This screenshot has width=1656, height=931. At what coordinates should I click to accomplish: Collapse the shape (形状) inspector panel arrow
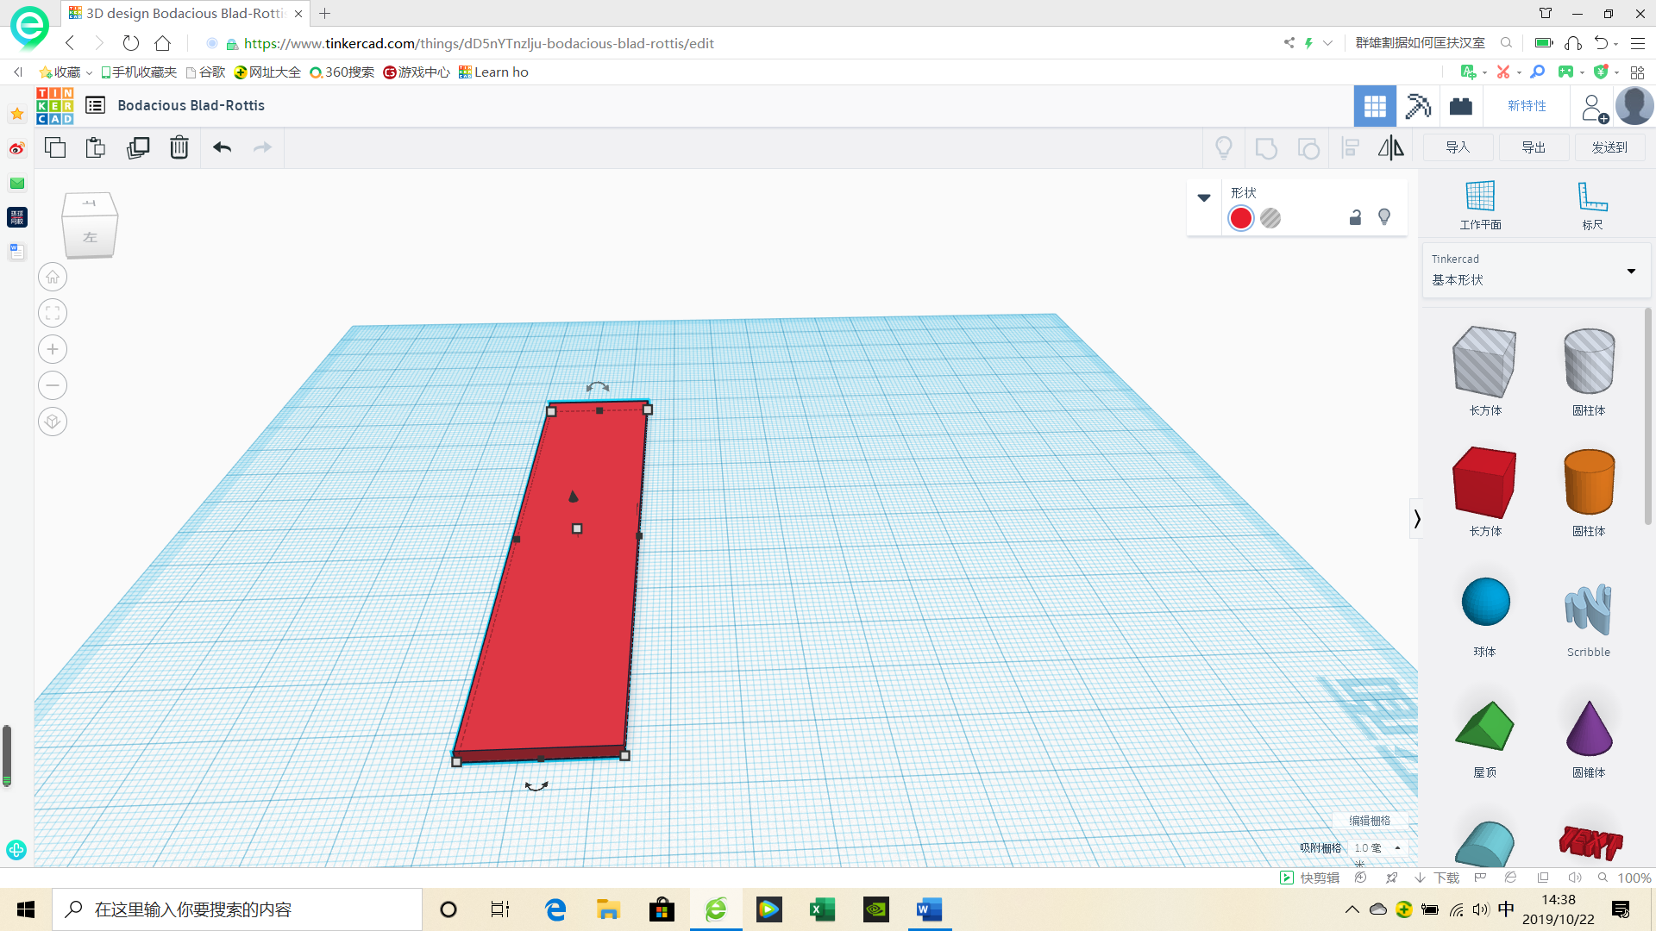tap(1204, 197)
